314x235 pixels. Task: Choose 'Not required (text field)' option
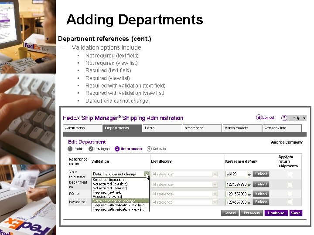120,184
